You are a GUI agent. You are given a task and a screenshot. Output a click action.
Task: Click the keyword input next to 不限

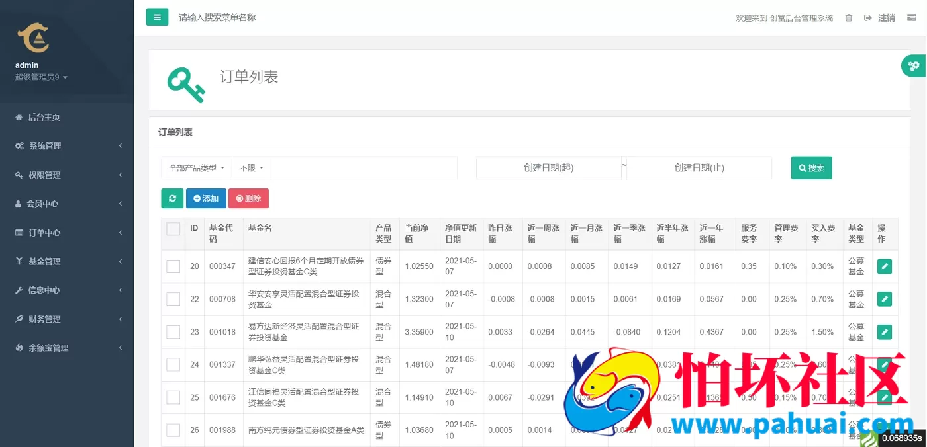pos(364,168)
